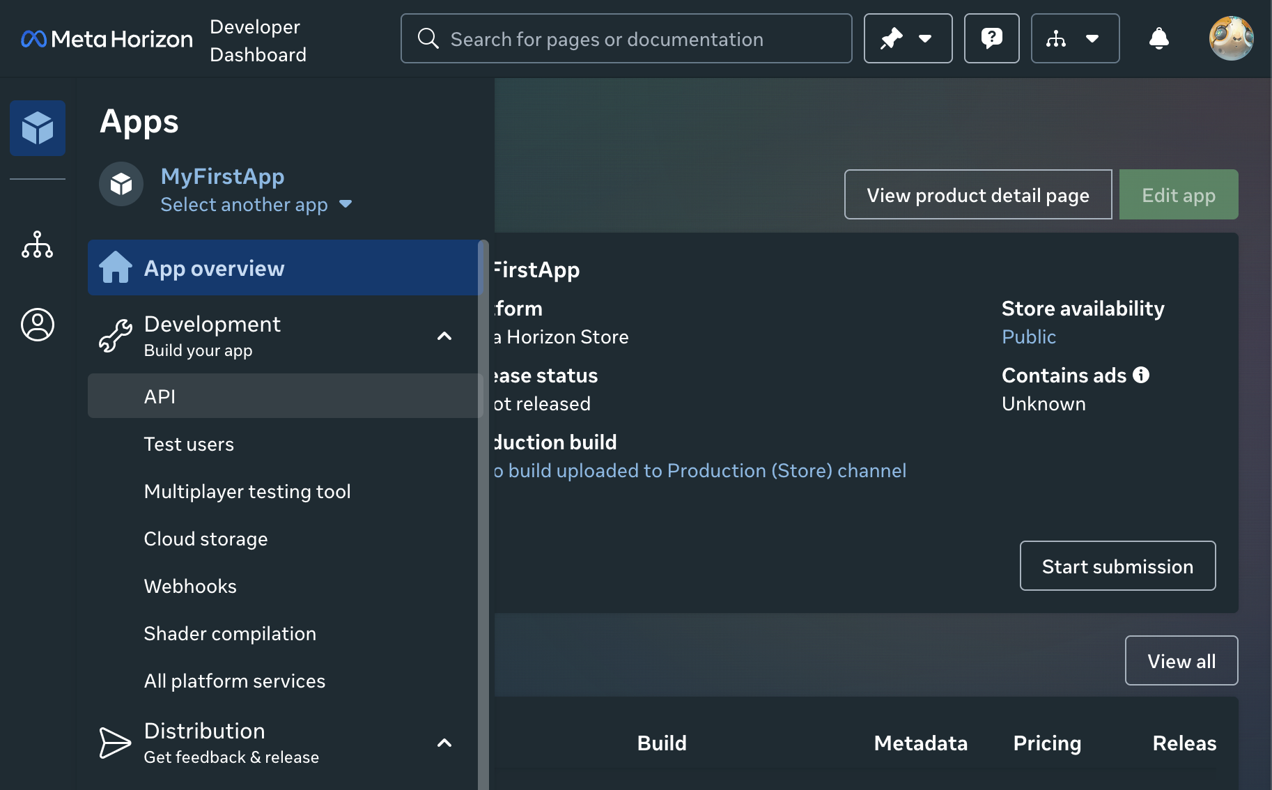Click the Contains ads info icon

1141,375
